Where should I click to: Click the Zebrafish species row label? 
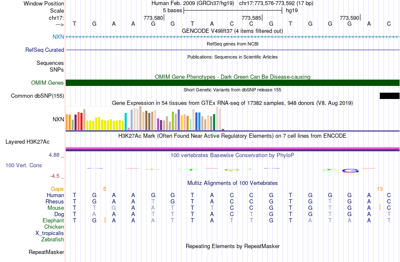pyautogui.click(x=53, y=240)
